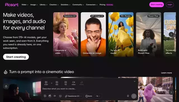179x102 pixels.
Task: Click the round send prompt button
Action: click(134, 96)
